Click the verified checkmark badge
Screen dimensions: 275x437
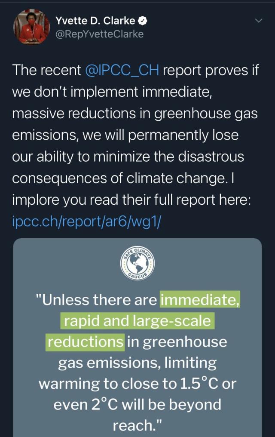(144, 21)
